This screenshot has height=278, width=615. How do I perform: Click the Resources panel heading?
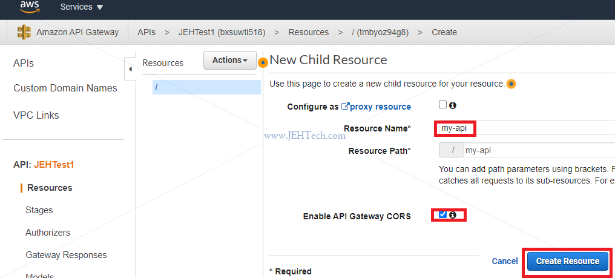pyautogui.click(x=163, y=63)
